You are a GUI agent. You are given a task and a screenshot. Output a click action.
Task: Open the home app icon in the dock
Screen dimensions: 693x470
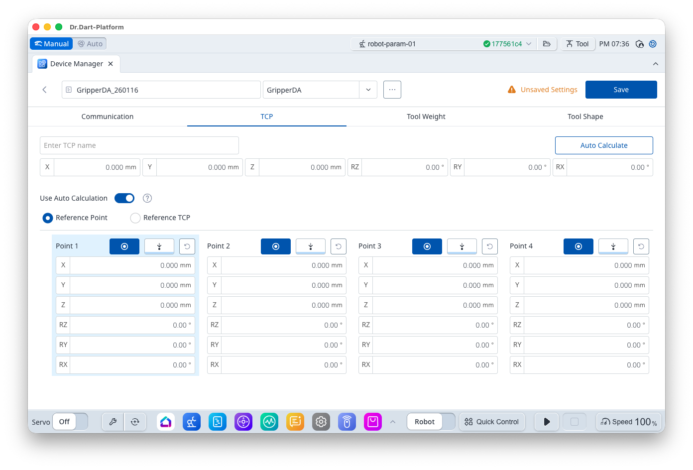(x=166, y=422)
